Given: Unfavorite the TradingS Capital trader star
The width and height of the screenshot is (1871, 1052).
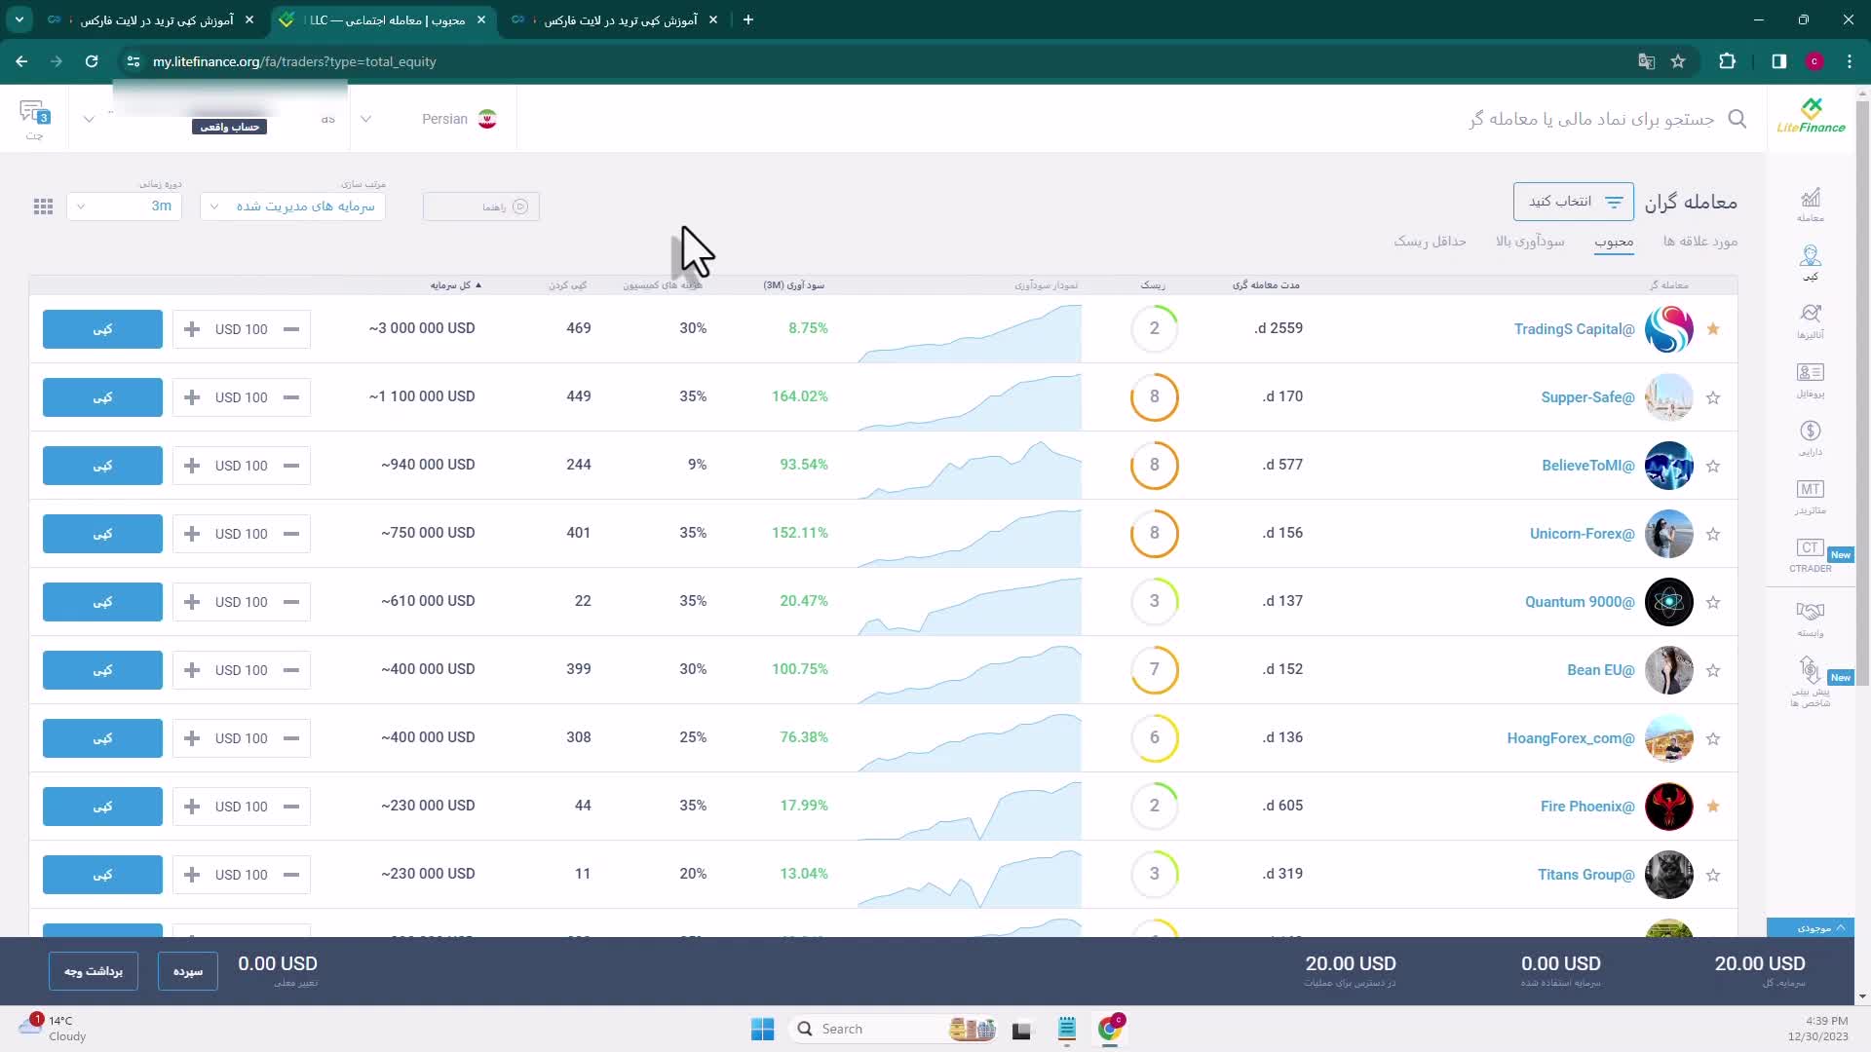Looking at the screenshot, I should tap(1713, 329).
